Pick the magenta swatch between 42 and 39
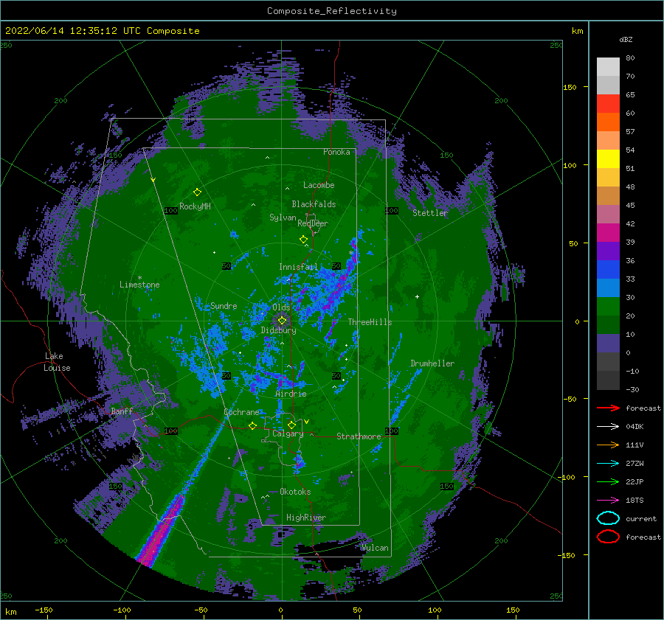 click(x=608, y=232)
